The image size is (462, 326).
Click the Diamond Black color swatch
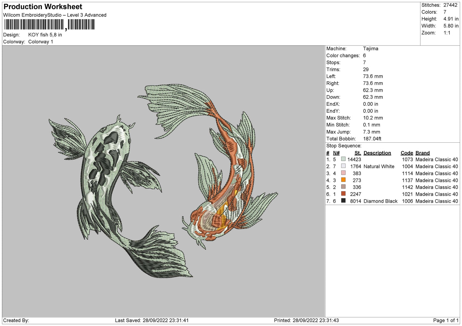[x=343, y=201]
